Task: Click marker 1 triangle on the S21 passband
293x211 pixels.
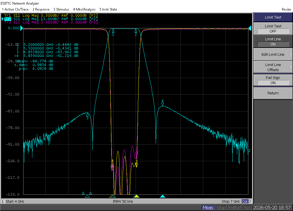Action: coord(113,31)
